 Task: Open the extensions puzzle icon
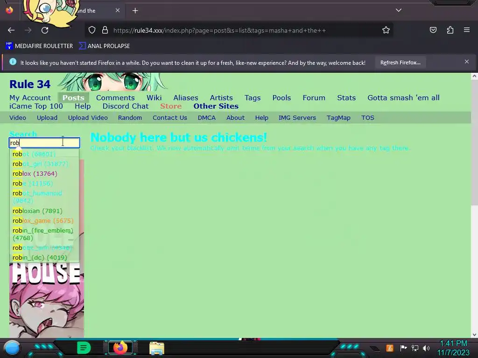click(x=450, y=30)
